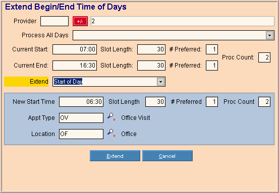
Task: Focus the empty Provider code field
Action: pos(54,21)
